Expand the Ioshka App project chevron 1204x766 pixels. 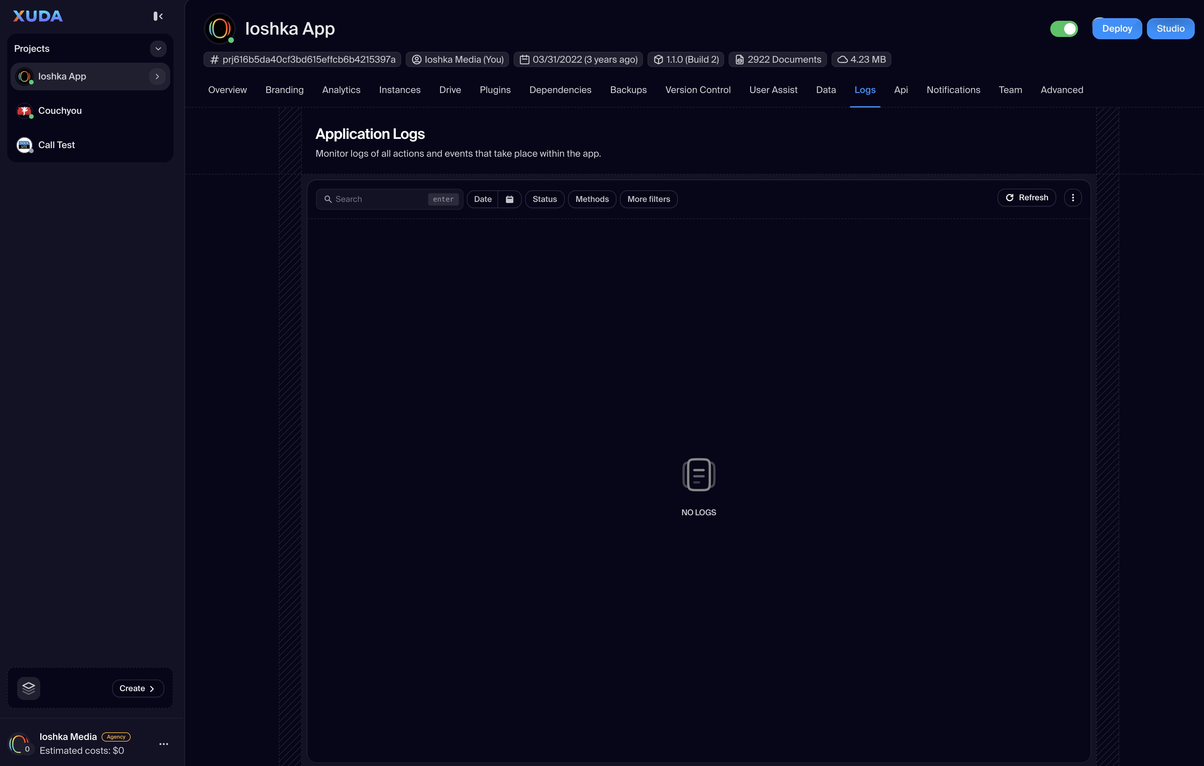[x=157, y=77]
